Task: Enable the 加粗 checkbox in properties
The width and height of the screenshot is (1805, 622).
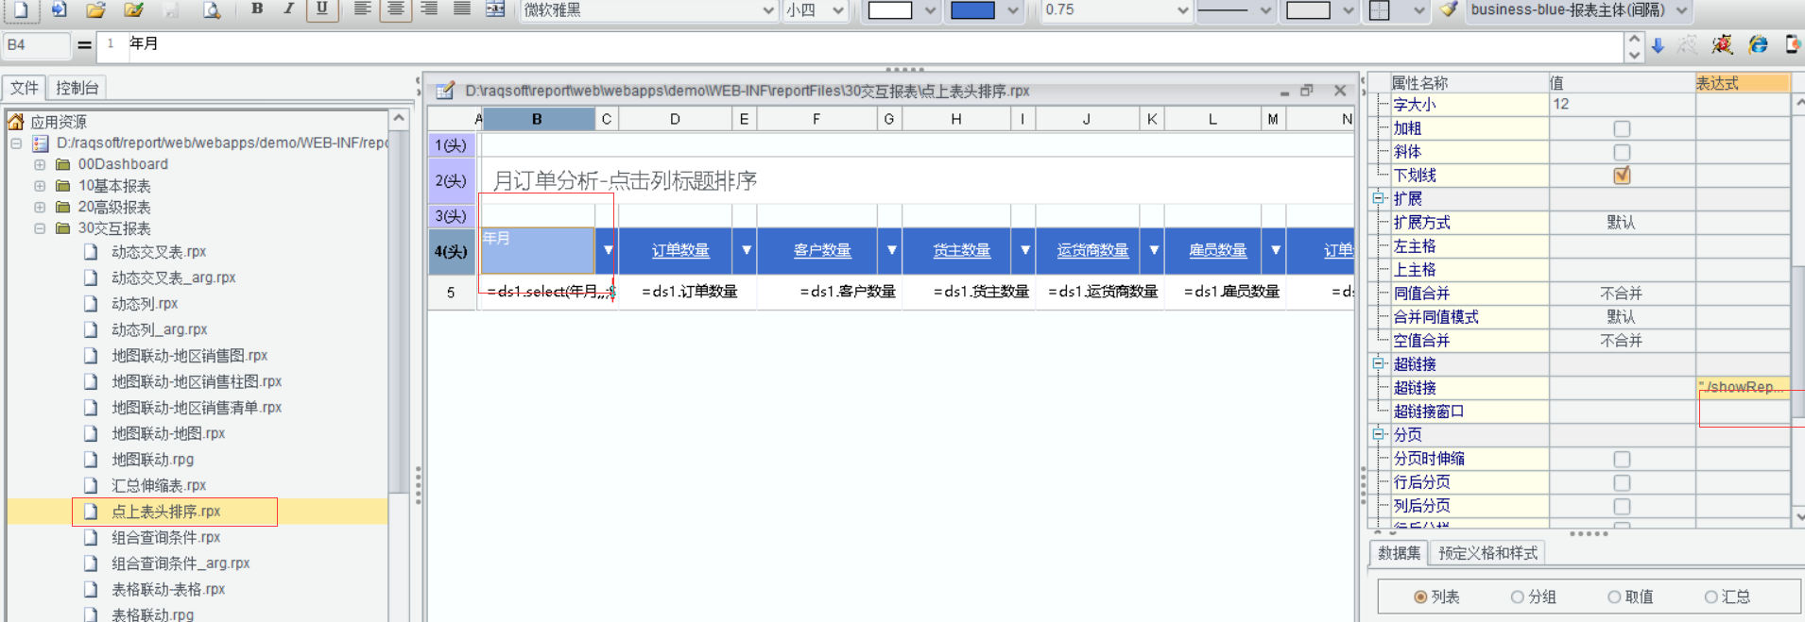Action: point(1622,128)
